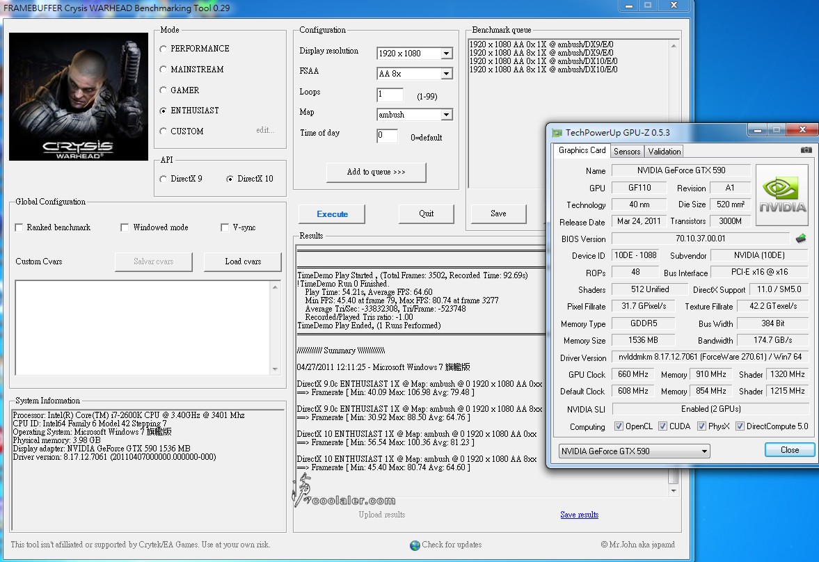
Task: Switch to the Graphics Card tab
Action: click(582, 150)
